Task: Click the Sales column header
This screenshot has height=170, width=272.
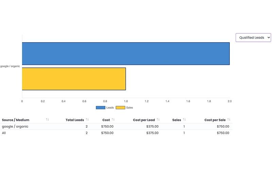Action: click(x=176, y=120)
